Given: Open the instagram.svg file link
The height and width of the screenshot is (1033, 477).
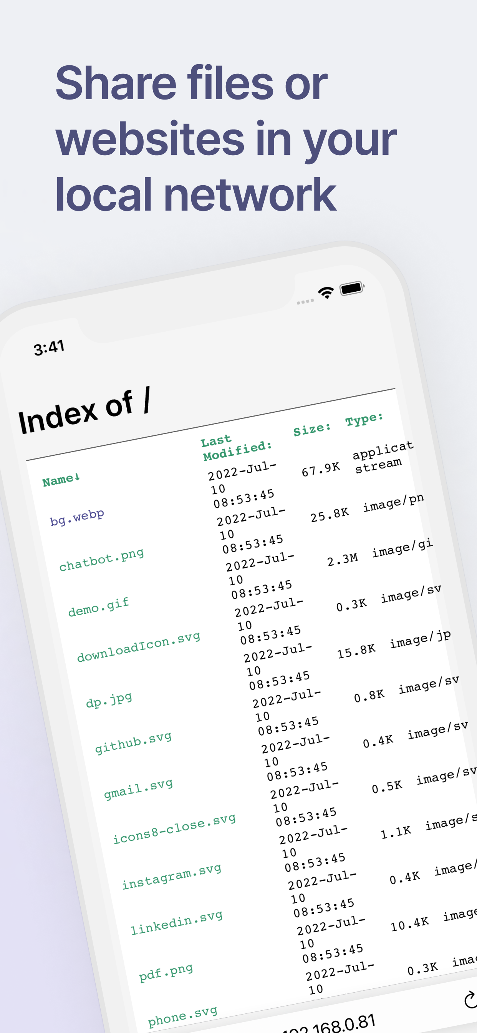Looking at the screenshot, I should pos(172,876).
